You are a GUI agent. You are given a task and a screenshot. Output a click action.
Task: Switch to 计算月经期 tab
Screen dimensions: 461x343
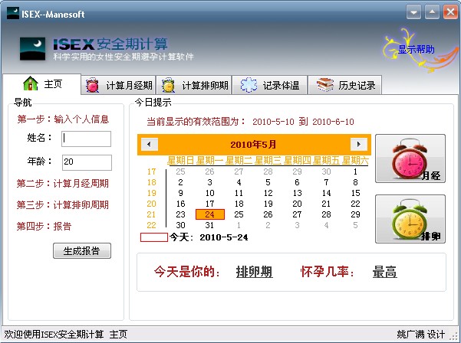118,86
